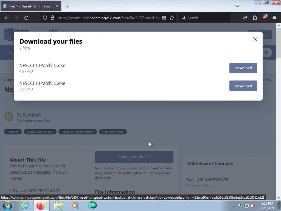Image resolution: width=281 pixels, height=211 pixels.
Task: Download NFSCCE13PatchTC.exe file
Action: pos(243,68)
